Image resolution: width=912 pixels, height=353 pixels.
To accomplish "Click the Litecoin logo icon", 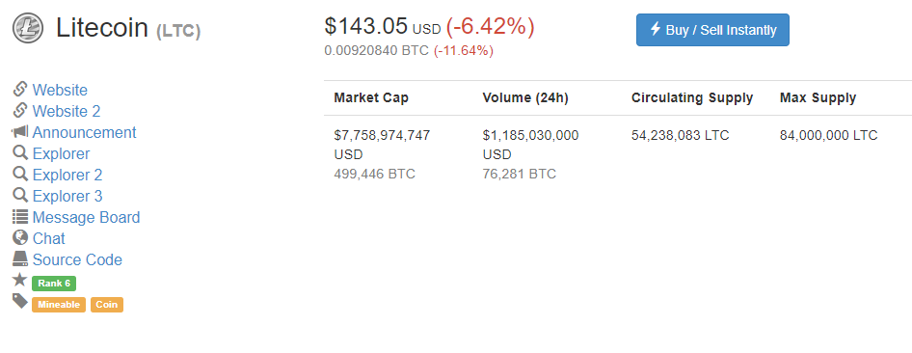I will point(27,28).
